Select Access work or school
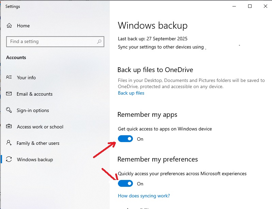The width and height of the screenshot is (272, 209). pyautogui.click(x=40, y=127)
